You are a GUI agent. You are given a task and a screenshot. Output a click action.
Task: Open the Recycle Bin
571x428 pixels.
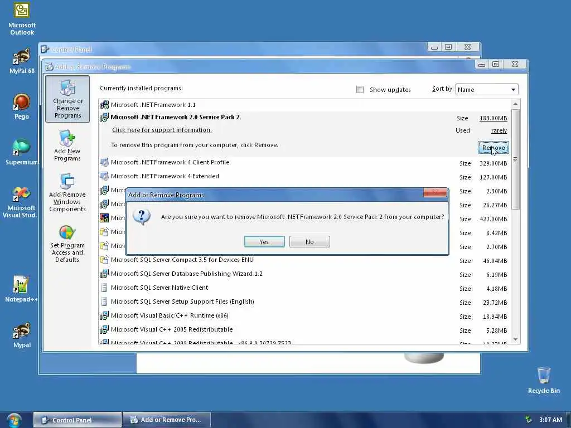click(x=543, y=380)
